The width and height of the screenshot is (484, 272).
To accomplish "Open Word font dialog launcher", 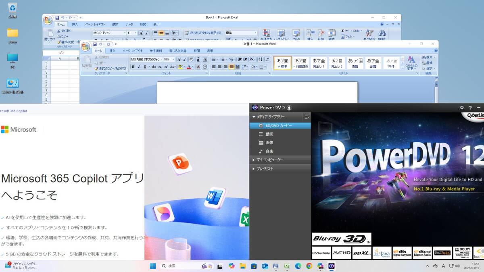I will click(207, 73).
